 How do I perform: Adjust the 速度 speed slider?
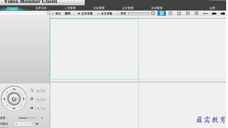click(x=27, y=118)
